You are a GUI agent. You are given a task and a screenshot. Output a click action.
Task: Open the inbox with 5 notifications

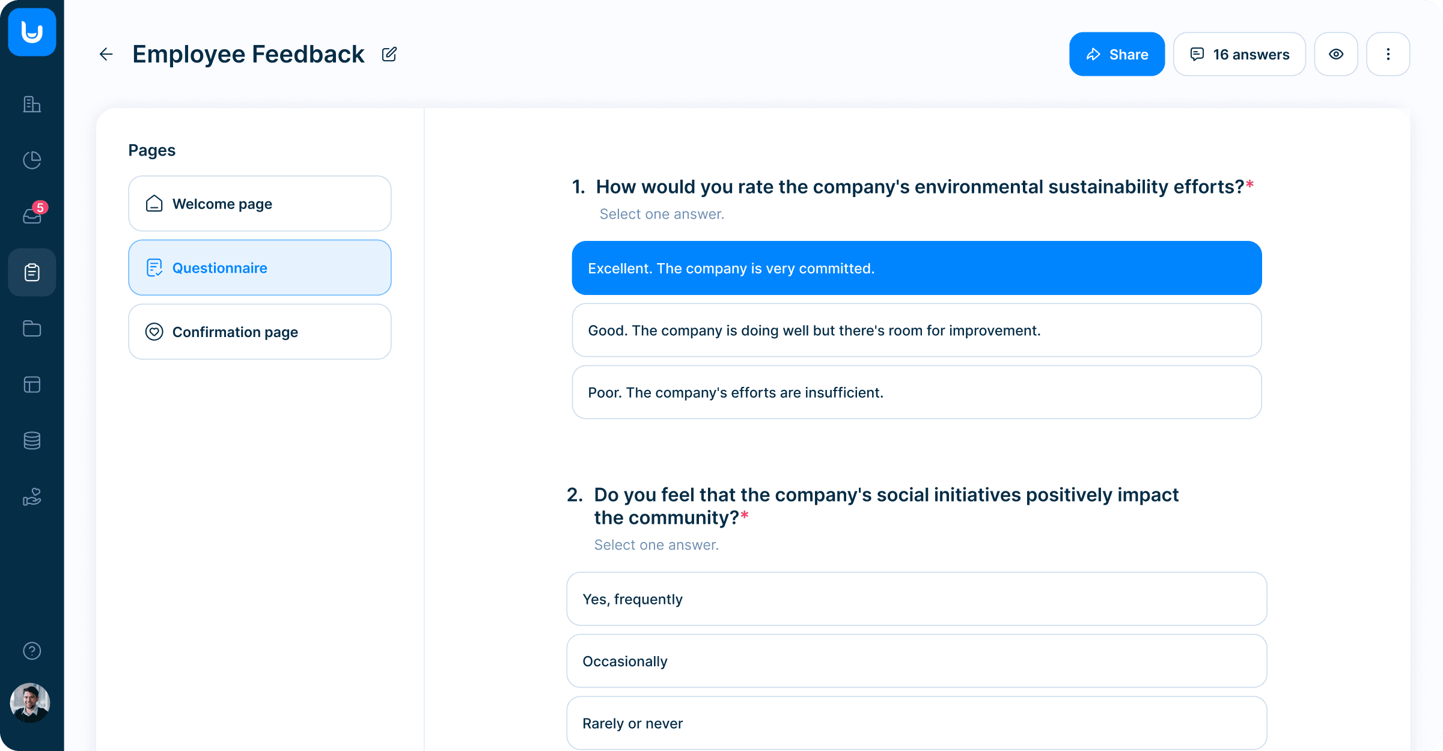[31, 216]
